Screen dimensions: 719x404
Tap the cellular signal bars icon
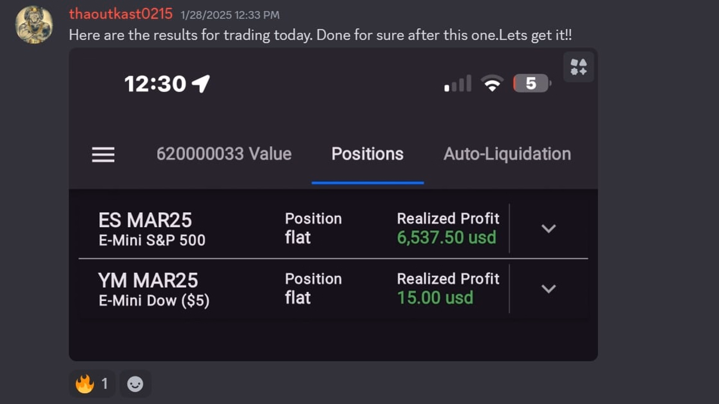458,83
